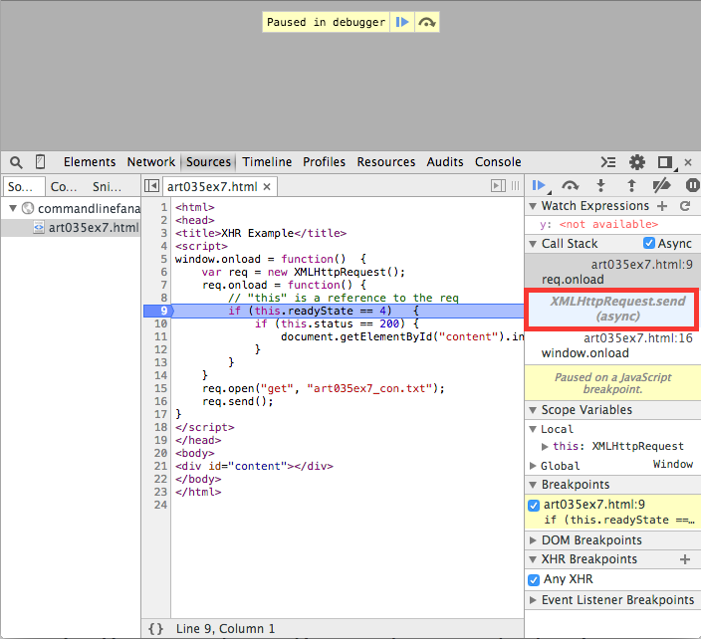Open the Profiles panel

coord(325,162)
